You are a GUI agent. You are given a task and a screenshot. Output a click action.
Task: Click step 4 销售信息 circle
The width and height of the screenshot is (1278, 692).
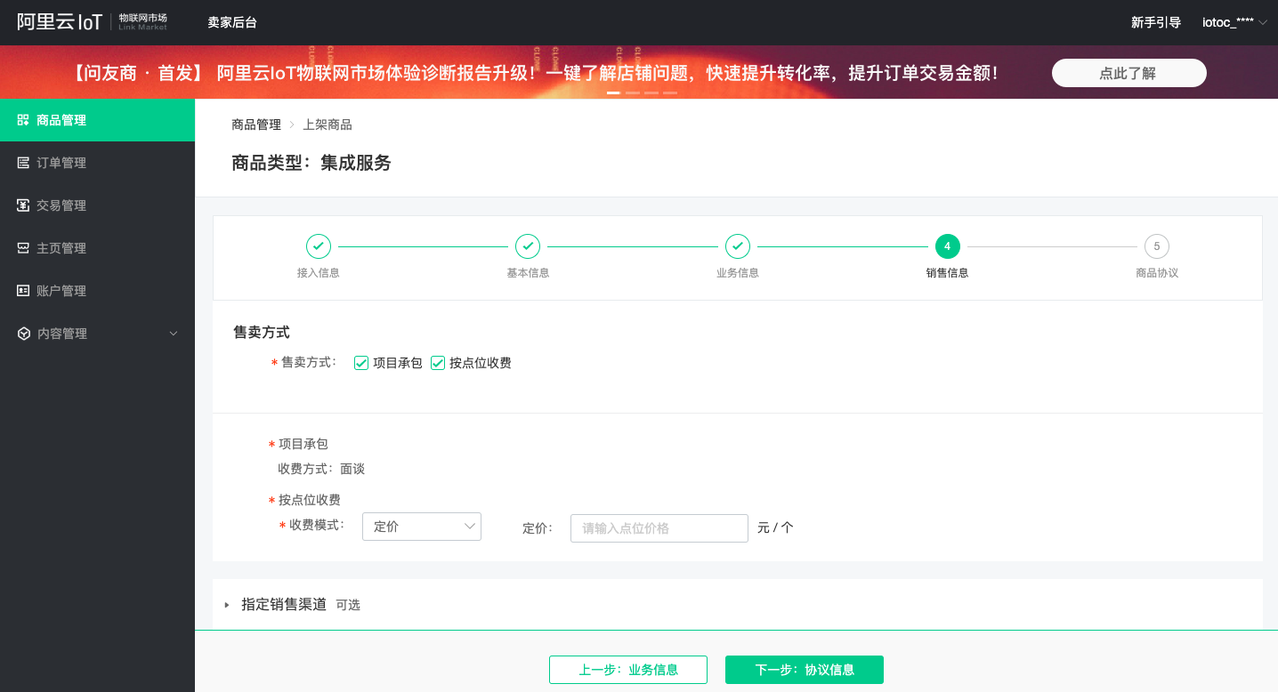click(x=947, y=246)
